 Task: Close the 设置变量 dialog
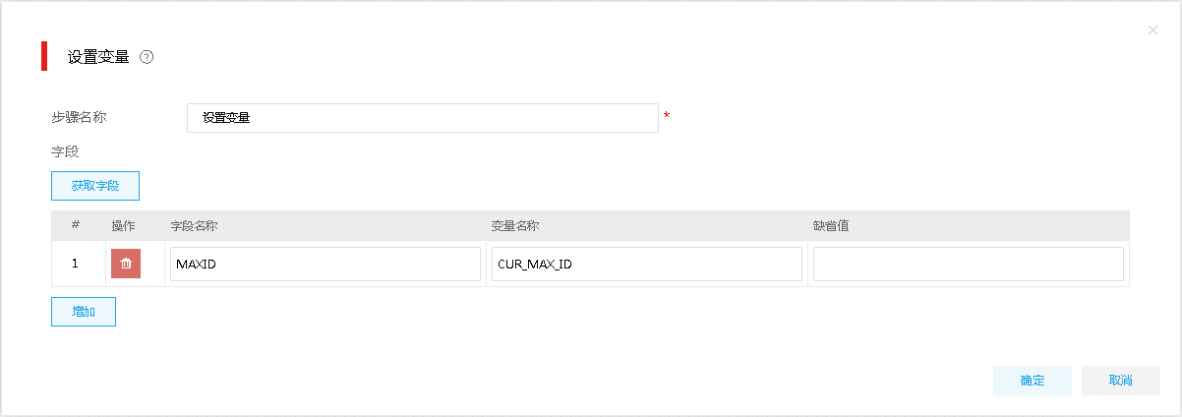click(x=1152, y=30)
